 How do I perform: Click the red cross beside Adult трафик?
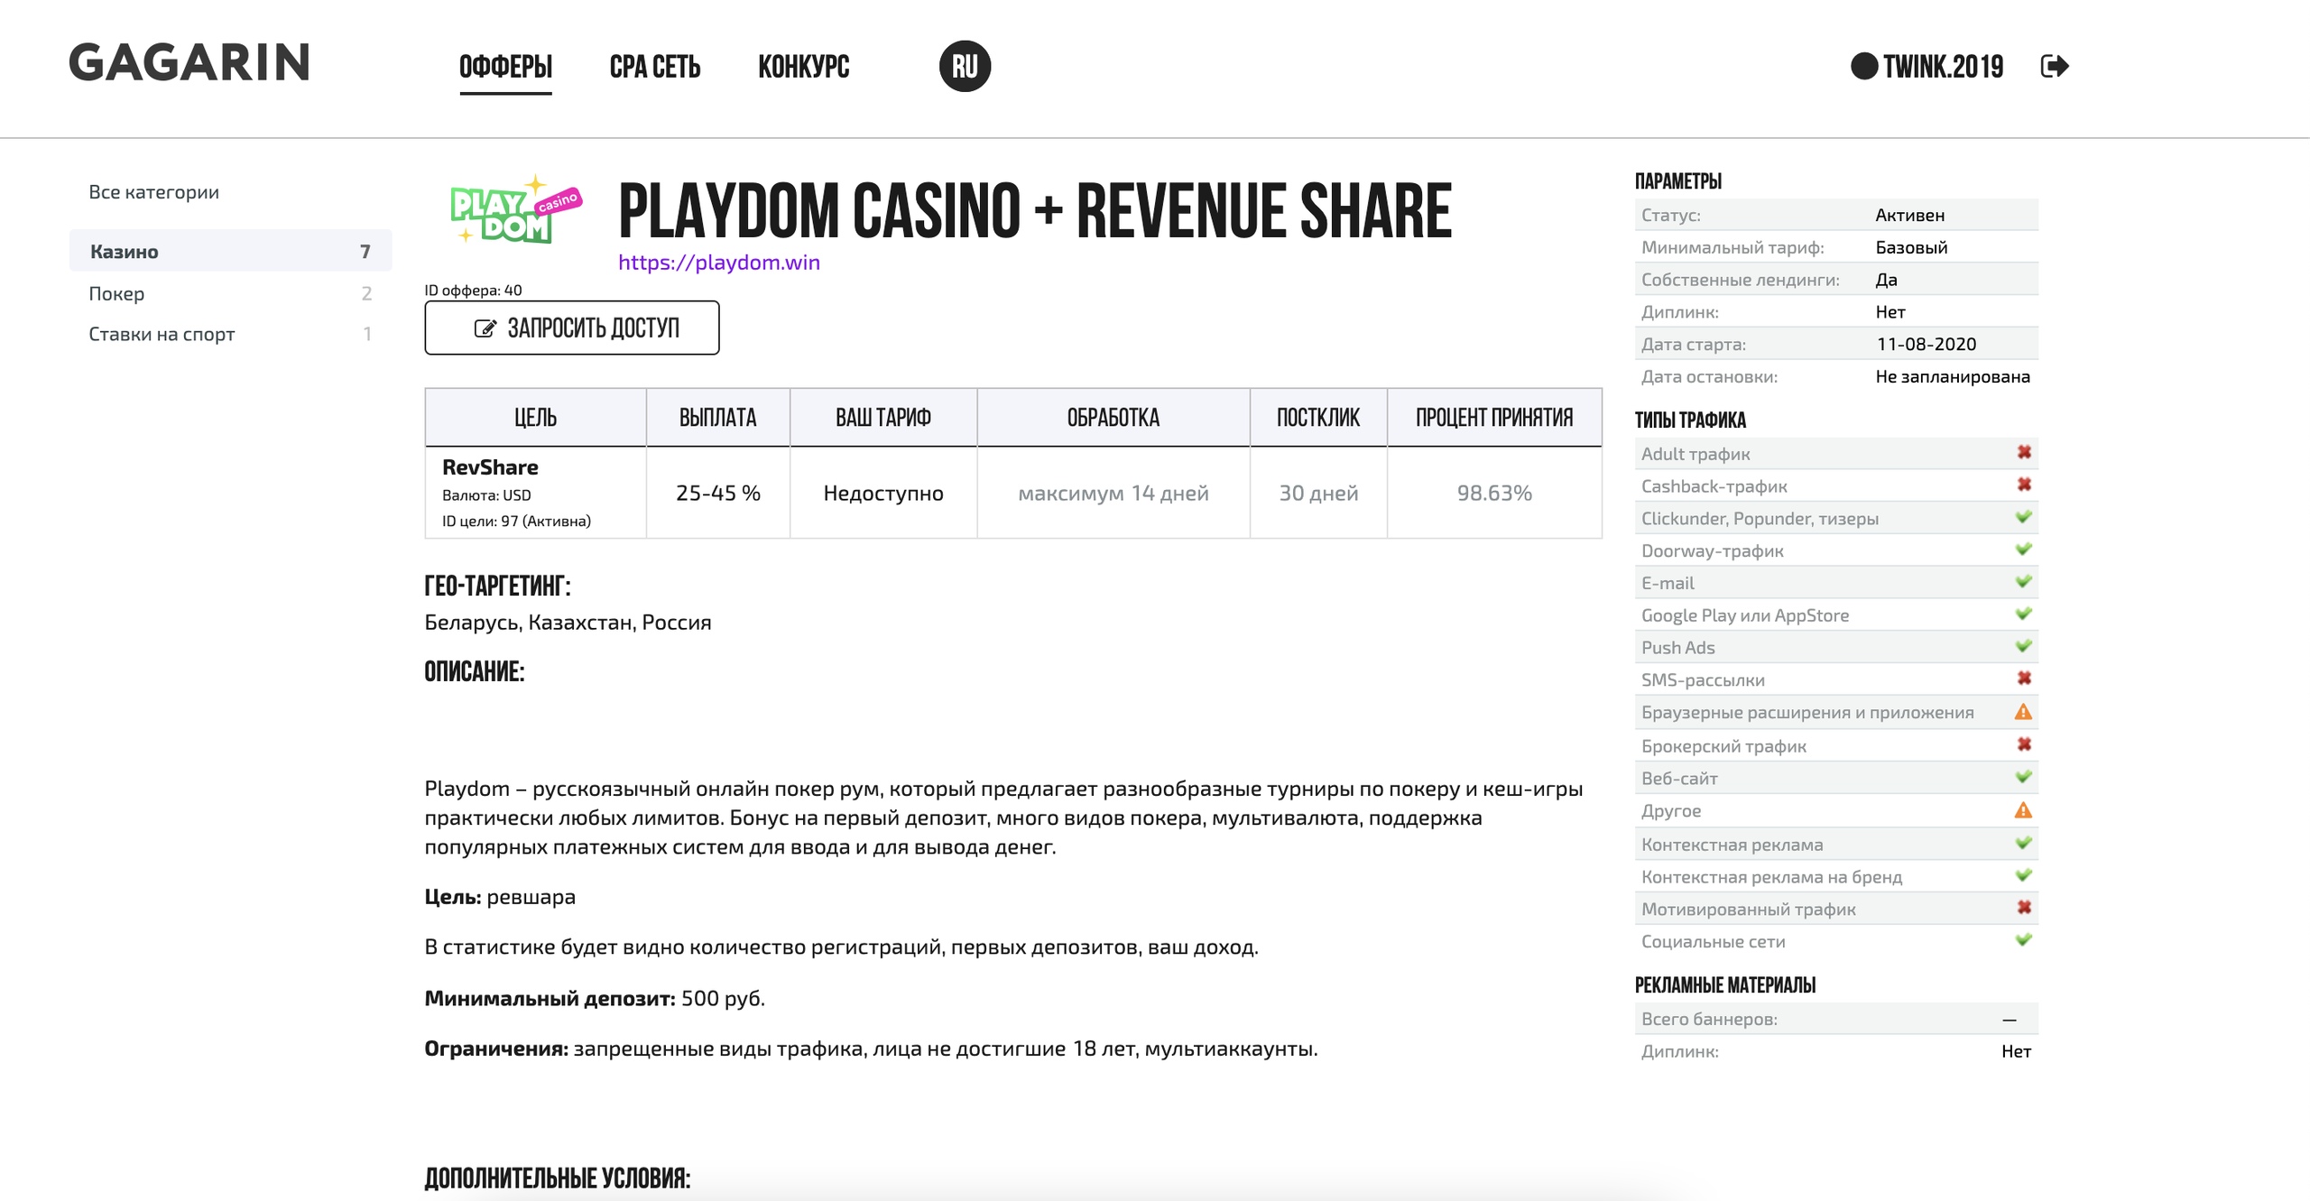click(2024, 452)
